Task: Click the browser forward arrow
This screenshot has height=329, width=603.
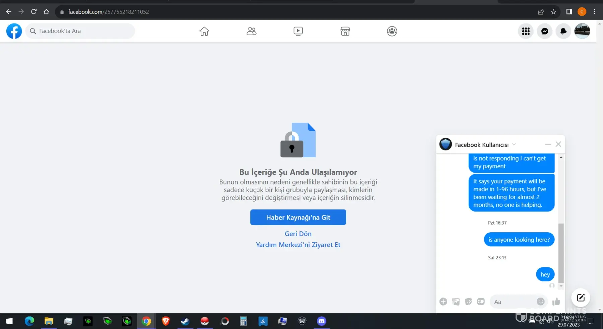Action: (x=21, y=12)
